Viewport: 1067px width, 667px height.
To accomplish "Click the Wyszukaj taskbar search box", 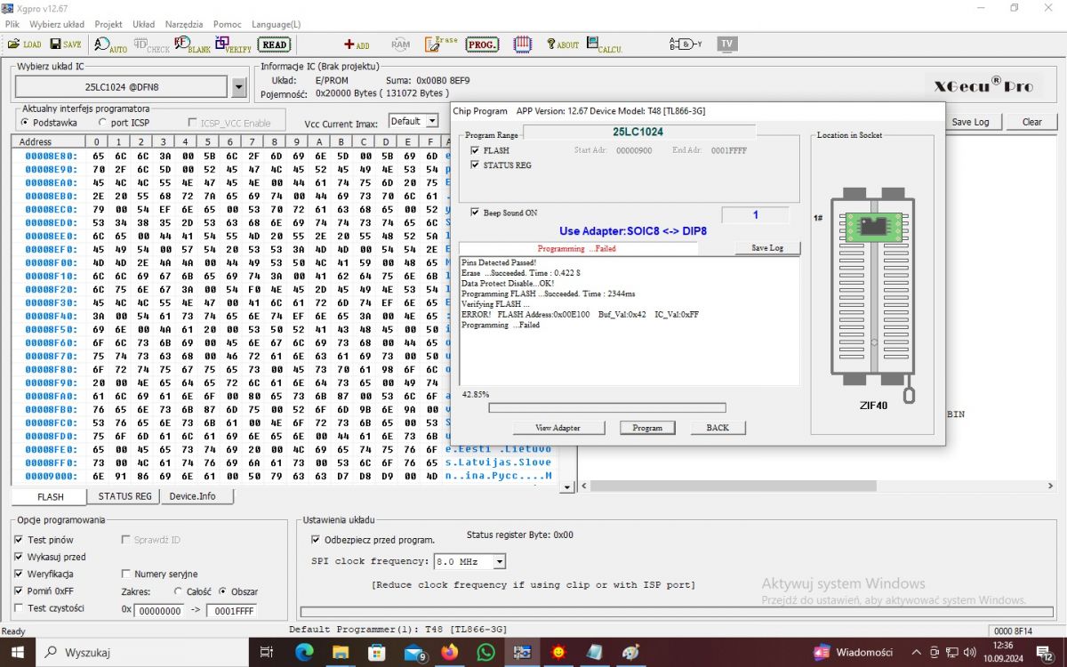I will [142, 652].
